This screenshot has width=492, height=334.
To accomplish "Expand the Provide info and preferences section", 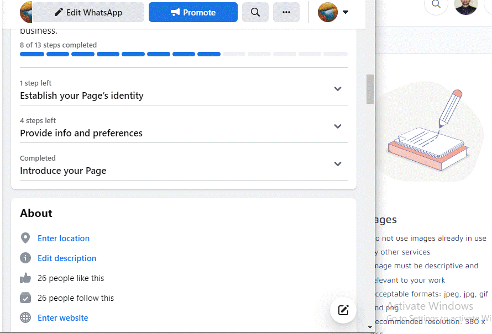I will (337, 126).
